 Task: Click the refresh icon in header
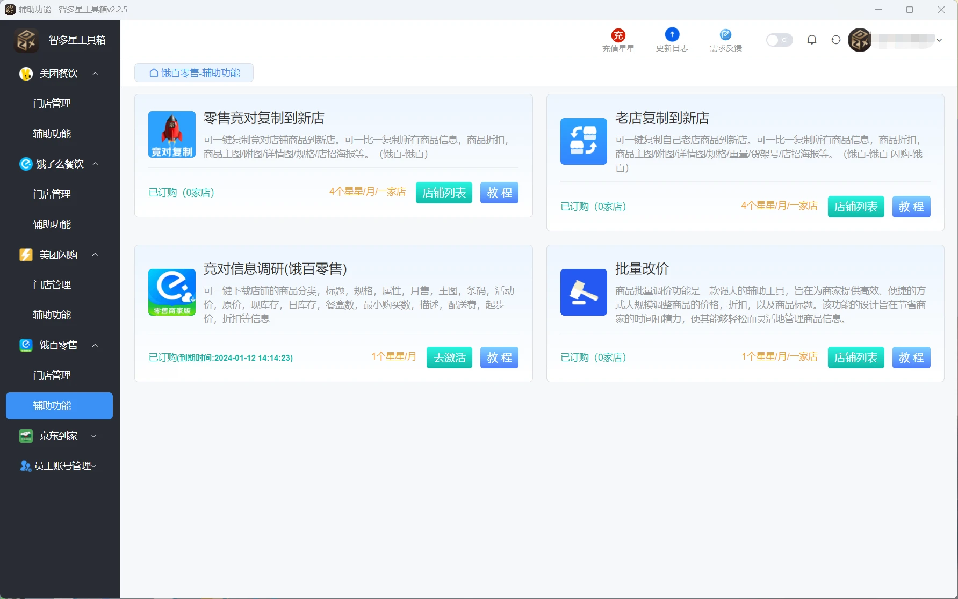click(x=836, y=40)
